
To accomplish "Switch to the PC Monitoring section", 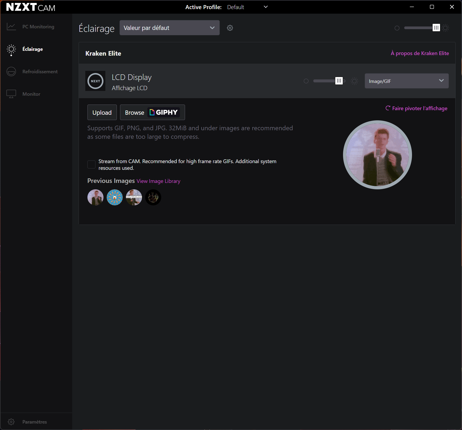I will [x=38, y=27].
